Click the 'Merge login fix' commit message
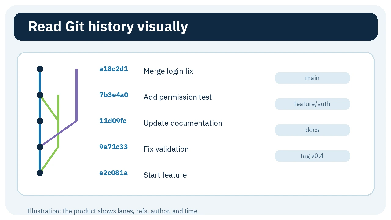 pyautogui.click(x=168, y=71)
